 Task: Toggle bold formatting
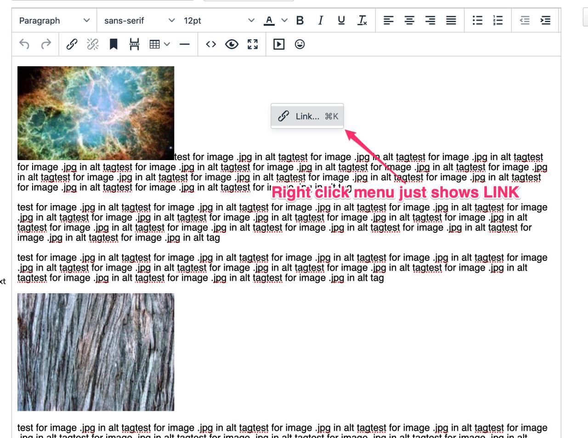[x=300, y=20]
